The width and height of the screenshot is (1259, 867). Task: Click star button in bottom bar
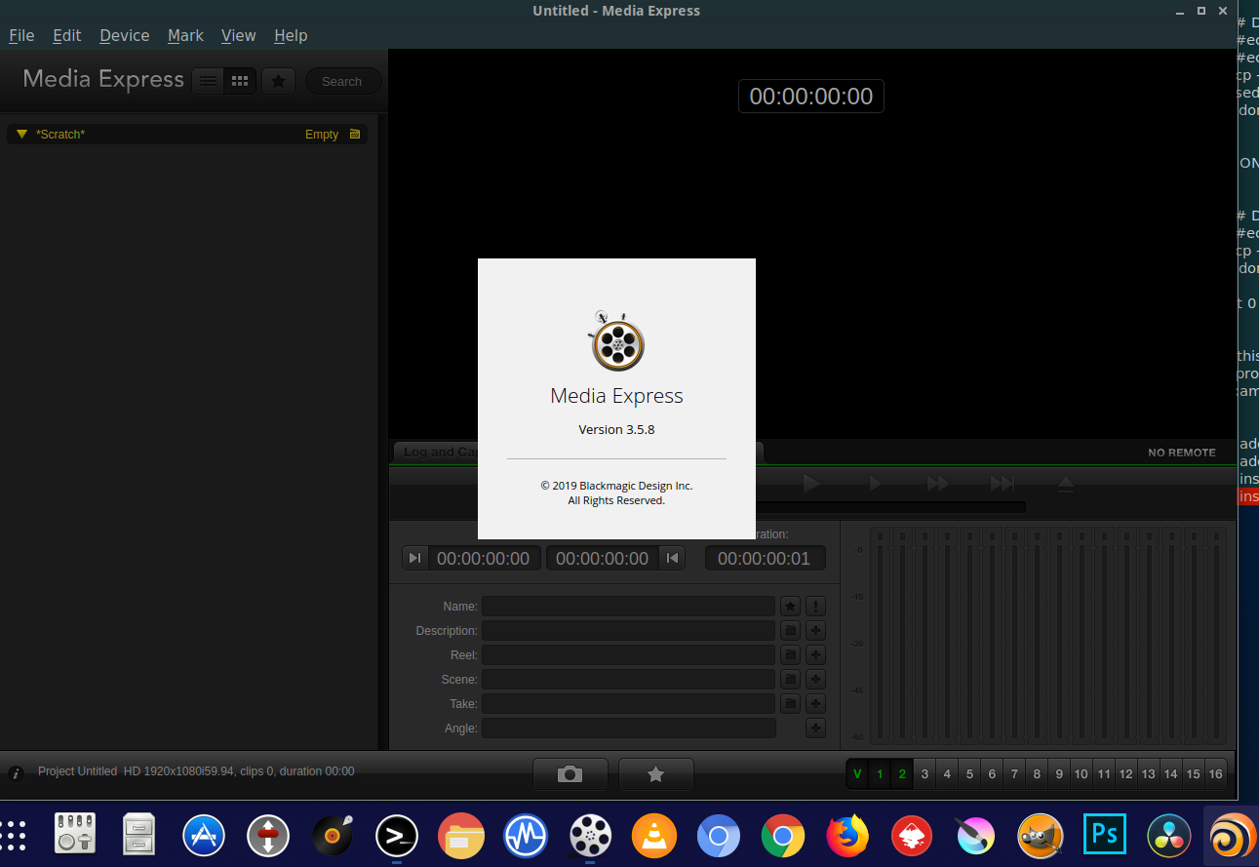[x=656, y=774]
